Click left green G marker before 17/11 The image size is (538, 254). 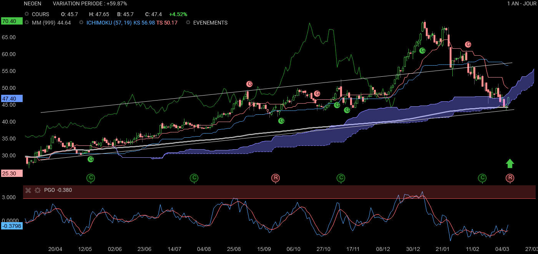pyautogui.click(x=337, y=105)
